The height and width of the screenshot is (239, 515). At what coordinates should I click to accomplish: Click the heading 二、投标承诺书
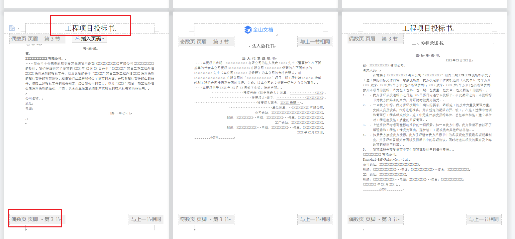[x=427, y=43]
